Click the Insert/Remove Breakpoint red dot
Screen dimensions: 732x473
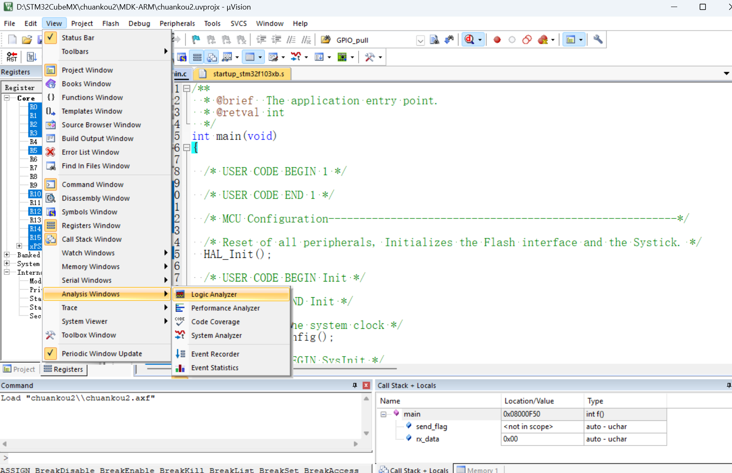[497, 40]
